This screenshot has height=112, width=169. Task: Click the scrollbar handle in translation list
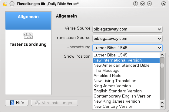tap(162, 66)
